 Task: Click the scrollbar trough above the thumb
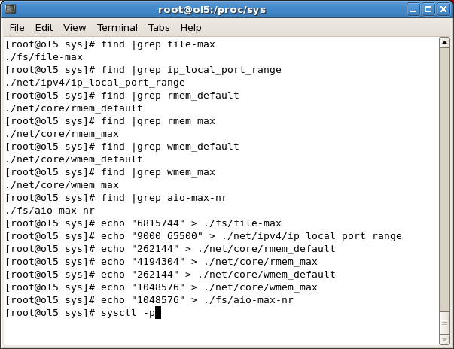point(444,179)
